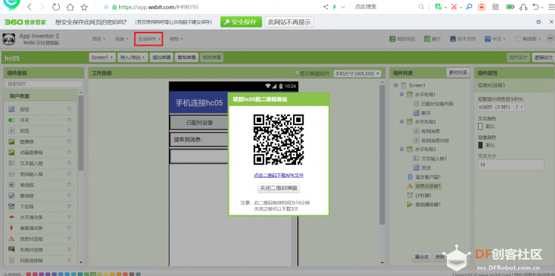Select the 图像框 image component icon
This screenshot has height=276, width=555.
[12, 142]
